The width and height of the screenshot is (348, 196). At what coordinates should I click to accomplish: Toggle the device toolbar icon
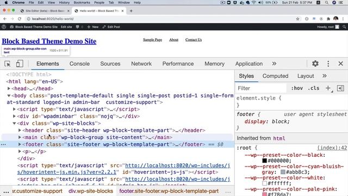pos(20,64)
